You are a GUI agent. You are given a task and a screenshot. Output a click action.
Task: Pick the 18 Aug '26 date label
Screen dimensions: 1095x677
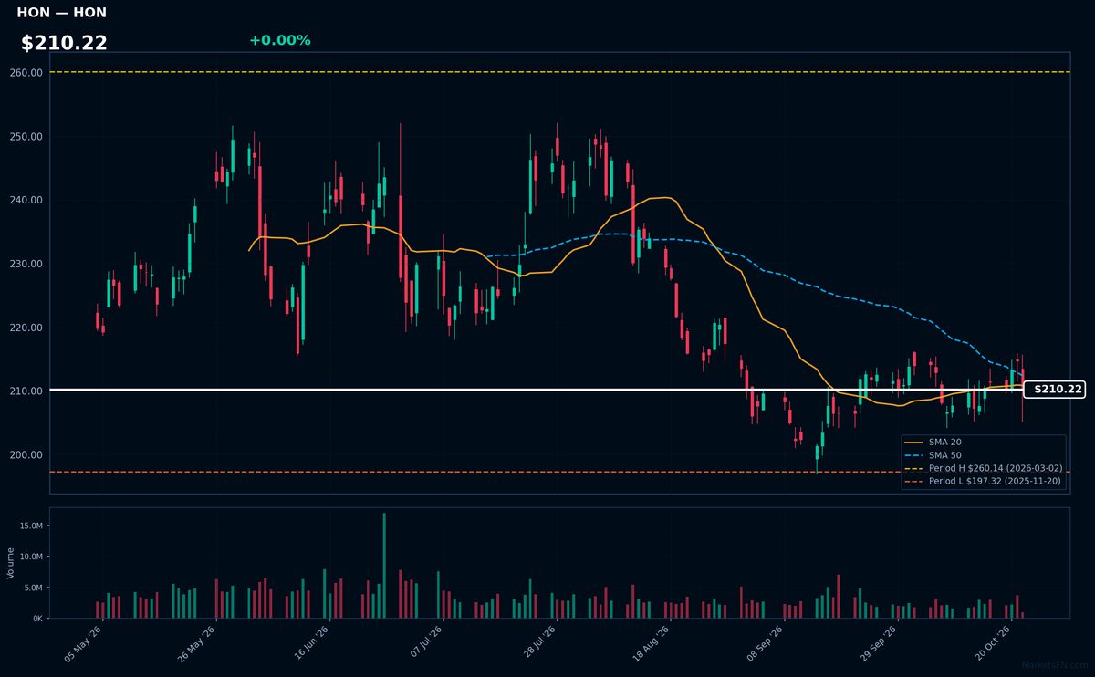click(x=652, y=643)
